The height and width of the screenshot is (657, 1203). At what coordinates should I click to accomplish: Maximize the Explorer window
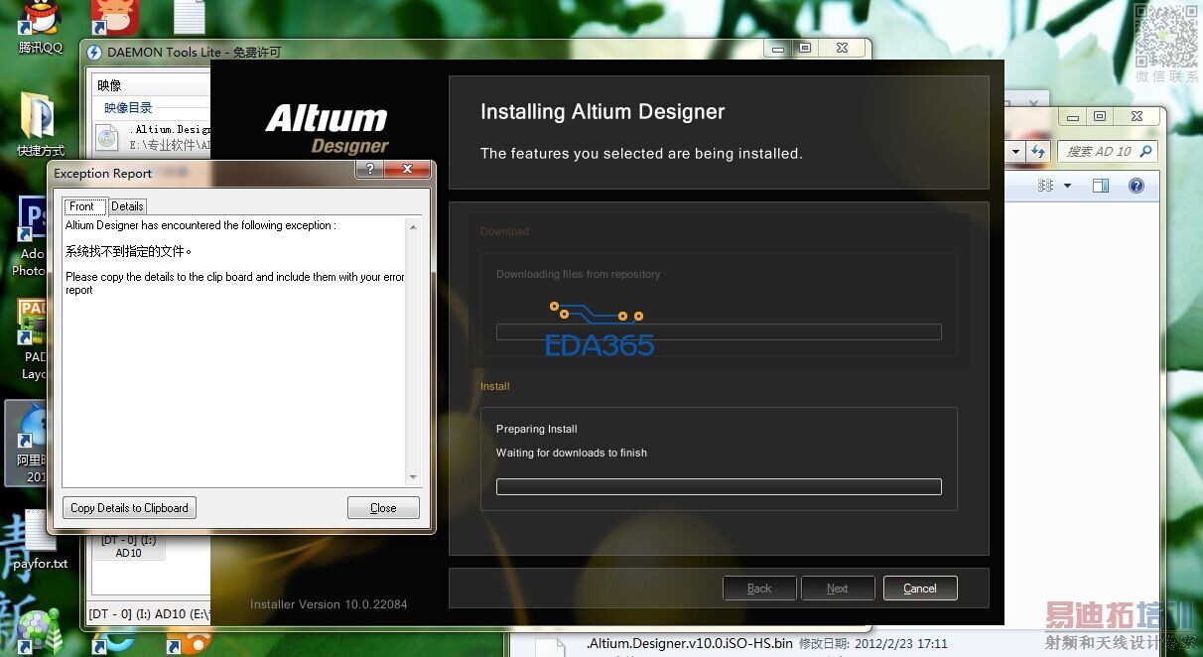point(1100,116)
